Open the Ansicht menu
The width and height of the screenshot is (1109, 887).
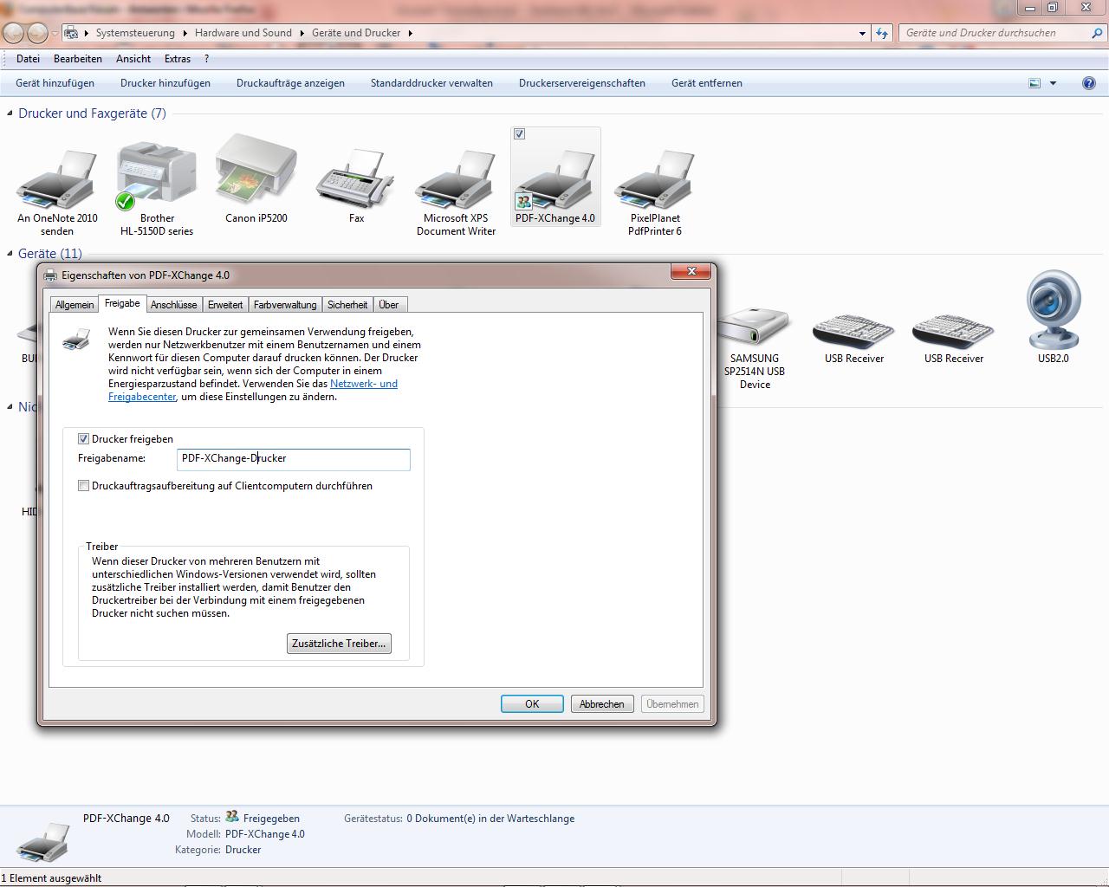click(133, 59)
